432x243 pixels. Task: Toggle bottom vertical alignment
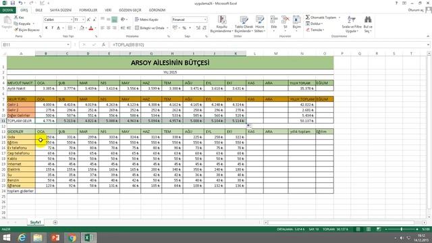coord(115,20)
